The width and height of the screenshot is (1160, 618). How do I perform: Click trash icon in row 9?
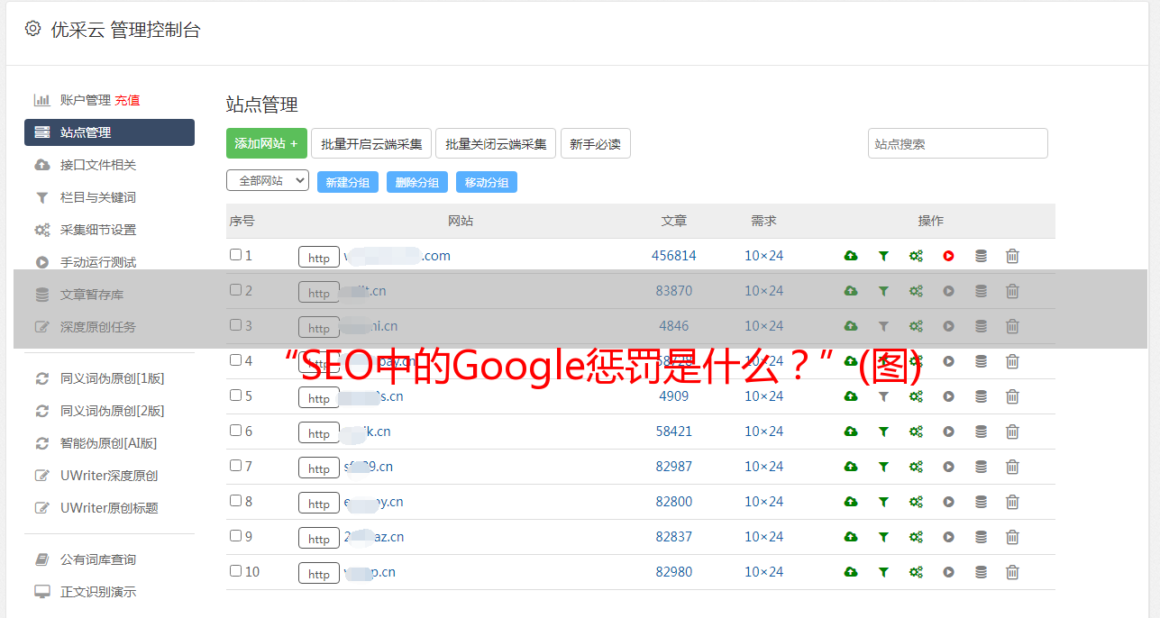[1012, 537]
